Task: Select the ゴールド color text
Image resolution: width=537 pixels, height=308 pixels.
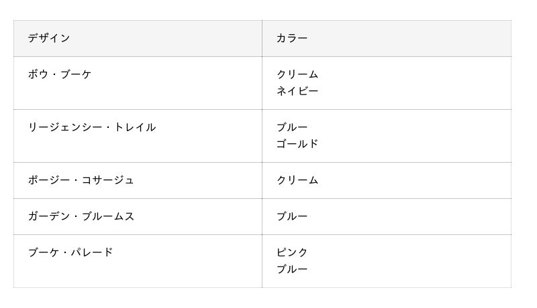Action: tap(297, 144)
